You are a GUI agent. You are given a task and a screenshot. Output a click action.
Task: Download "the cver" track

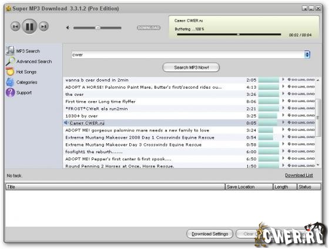point(301,94)
